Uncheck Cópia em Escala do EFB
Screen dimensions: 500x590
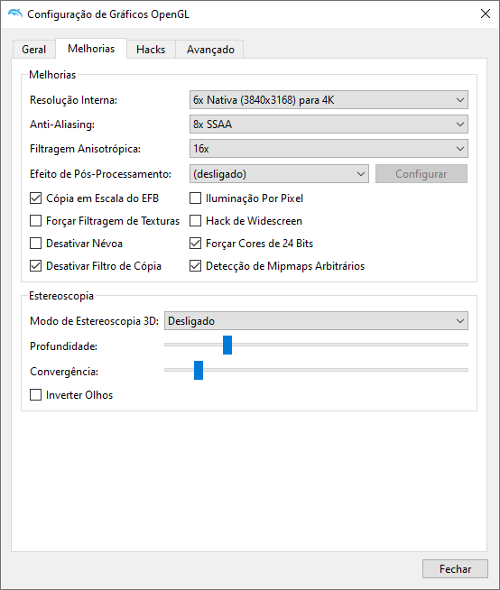pyautogui.click(x=36, y=198)
